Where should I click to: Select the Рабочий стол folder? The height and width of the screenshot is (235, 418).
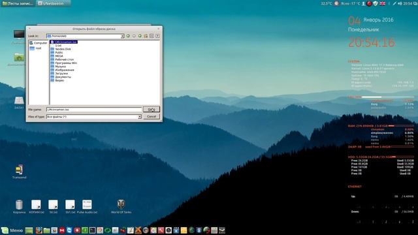coord(62,59)
